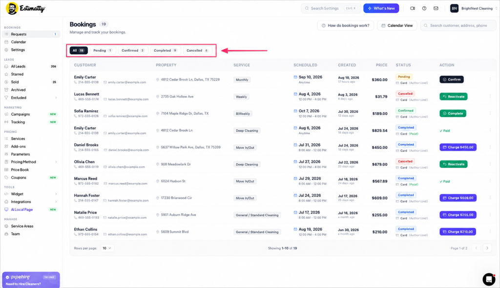The image size is (500, 288).
Task: Click the What's New button
Action: 381,8
